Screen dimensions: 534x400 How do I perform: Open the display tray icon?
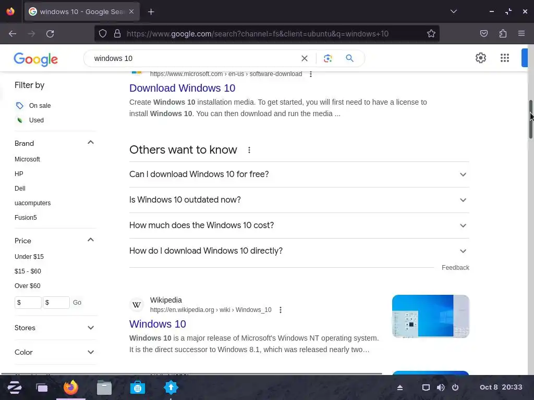426,387
